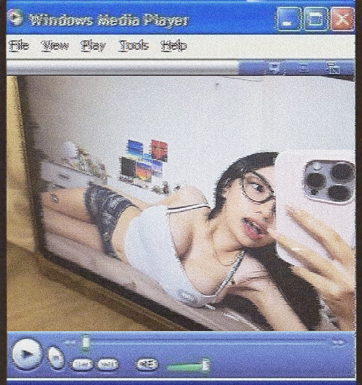
Task: Mute the audio with speaker button
Action: coord(146,365)
